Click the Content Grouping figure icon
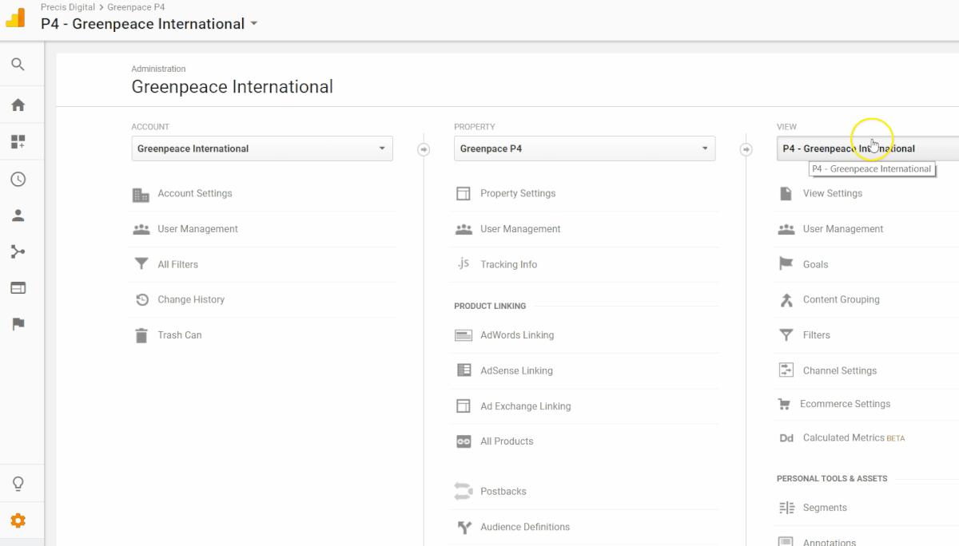The height and width of the screenshot is (546, 959). click(x=786, y=300)
